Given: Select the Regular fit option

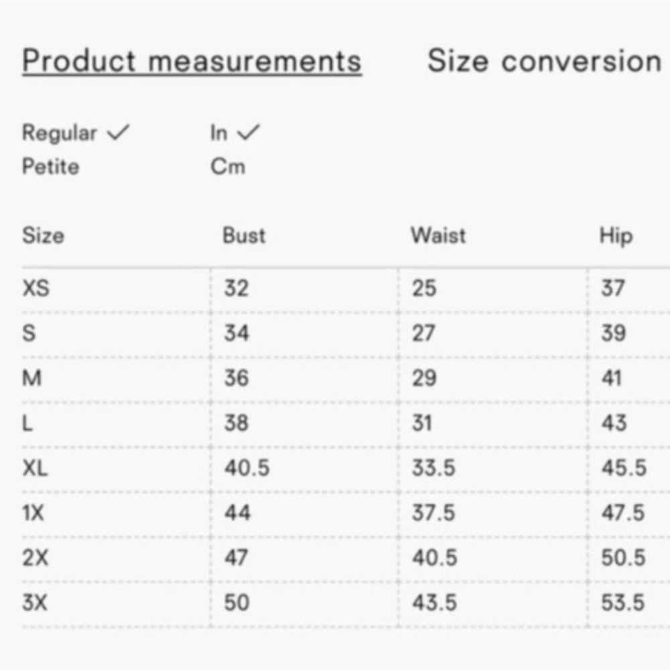Looking at the screenshot, I should [x=60, y=133].
